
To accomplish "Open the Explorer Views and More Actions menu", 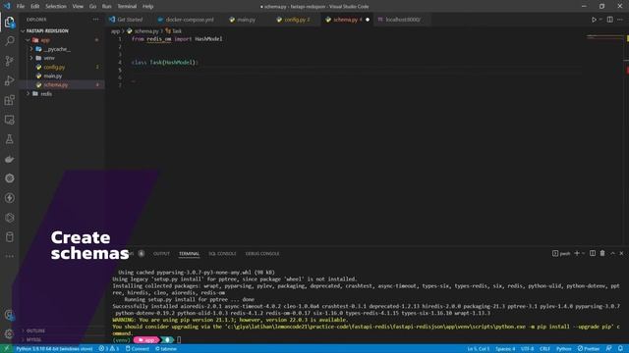I will [x=95, y=20].
